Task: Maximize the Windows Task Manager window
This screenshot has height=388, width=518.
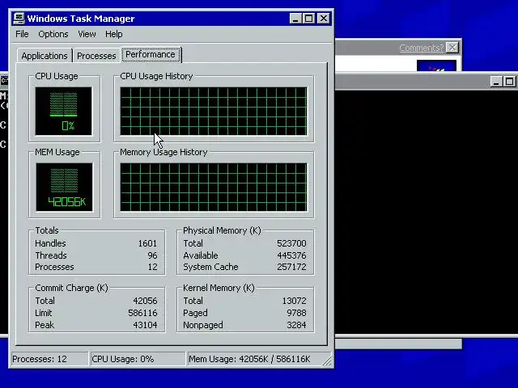Action: coord(309,19)
